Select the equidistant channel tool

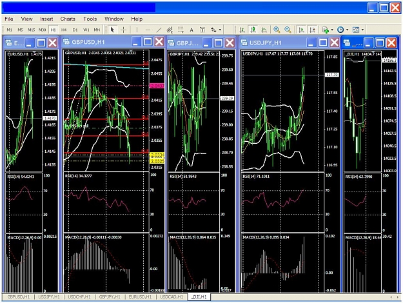tap(170, 30)
